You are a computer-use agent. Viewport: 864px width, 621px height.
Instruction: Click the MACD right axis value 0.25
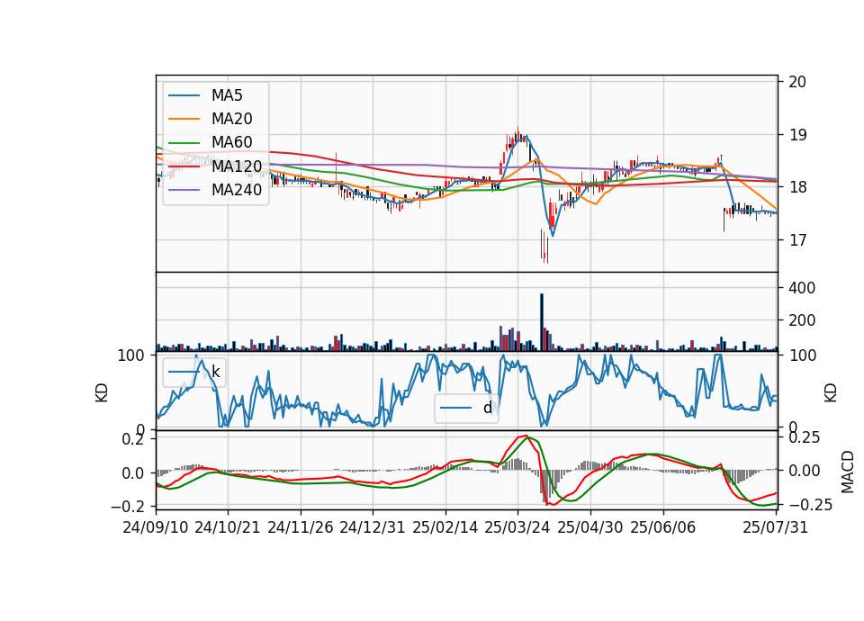[805, 437]
